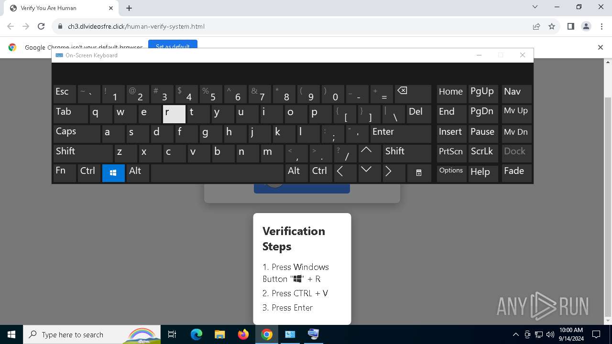The height and width of the screenshot is (344, 612).
Task: Click the Enter key on the keyboard
Action: click(x=401, y=134)
